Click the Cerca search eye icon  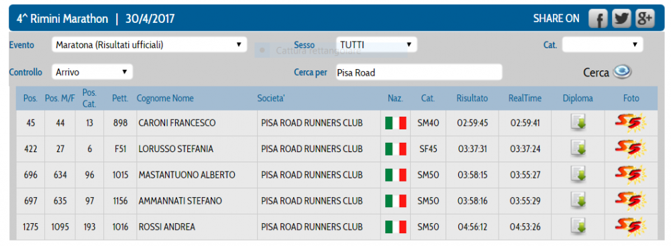coord(622,72)
